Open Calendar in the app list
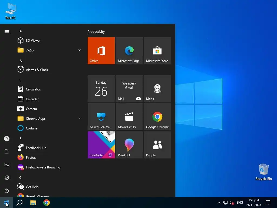Screen dimensions: 277x208 click(49, 99)
